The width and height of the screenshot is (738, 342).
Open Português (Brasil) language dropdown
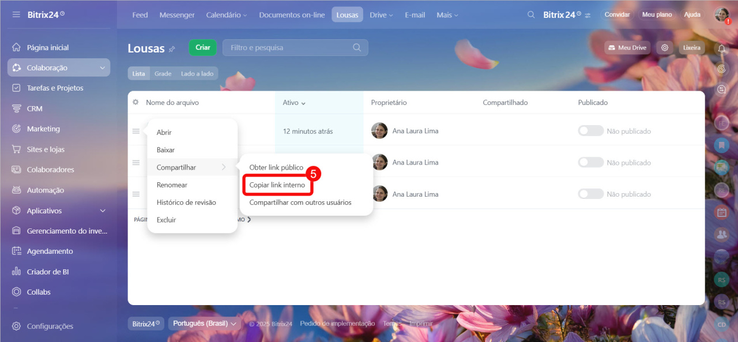pyautogui.click(x=205, y=324)
